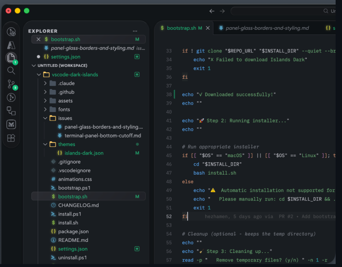Select settings.json in Open Editors

click(88, 57)
